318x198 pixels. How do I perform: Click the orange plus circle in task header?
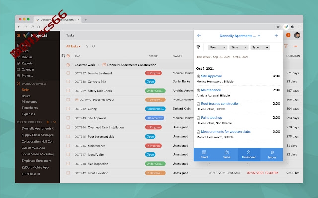(x=68, y=56)
